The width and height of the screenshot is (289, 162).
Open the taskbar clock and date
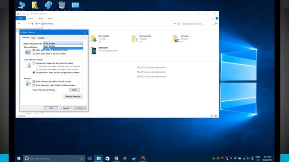tap(267, 158)
